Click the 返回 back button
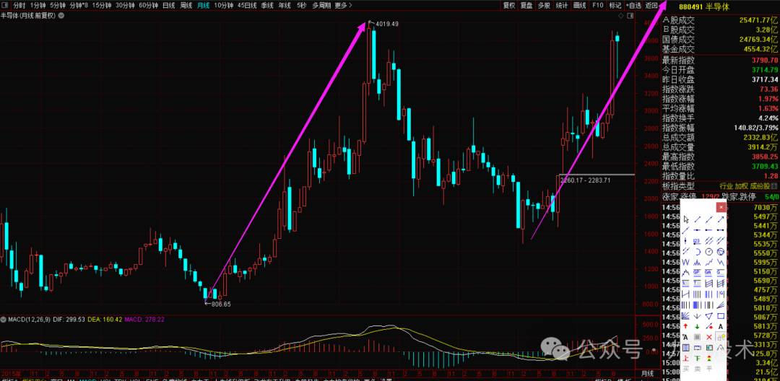The image size is (780, 381). 651,5
